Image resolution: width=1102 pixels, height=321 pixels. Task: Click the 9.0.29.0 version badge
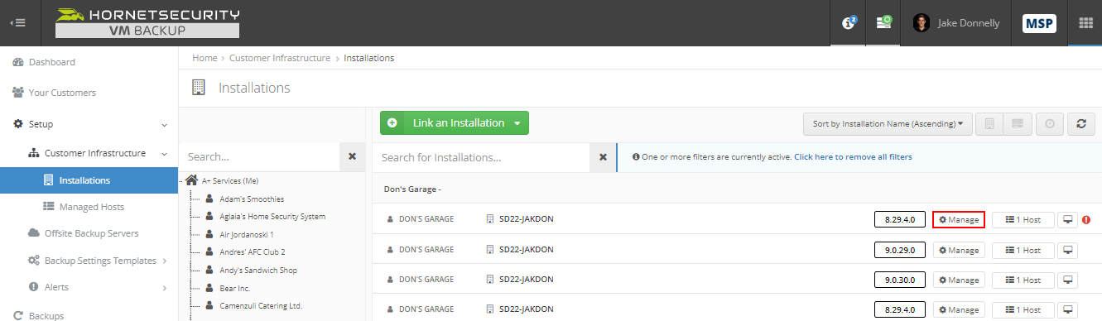pyautogui.click(x=899, y=250)
